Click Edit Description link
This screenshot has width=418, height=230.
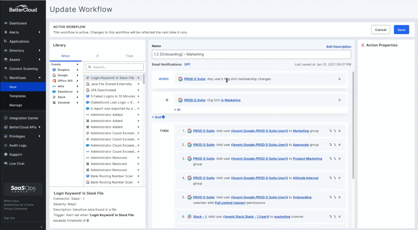click(x=339, y=47)
